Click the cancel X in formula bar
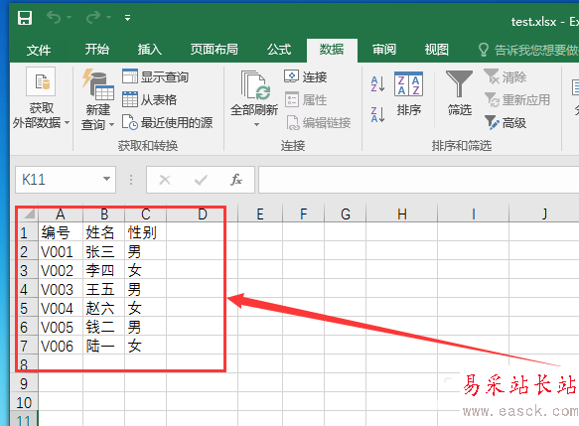Screen dimensions: 579x426 click(165, 180)
